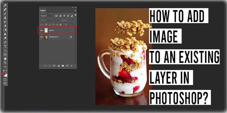Viewport: 227px width, 113px height.
Task: Swap foreground and background colors
Action: click(6, 70)
